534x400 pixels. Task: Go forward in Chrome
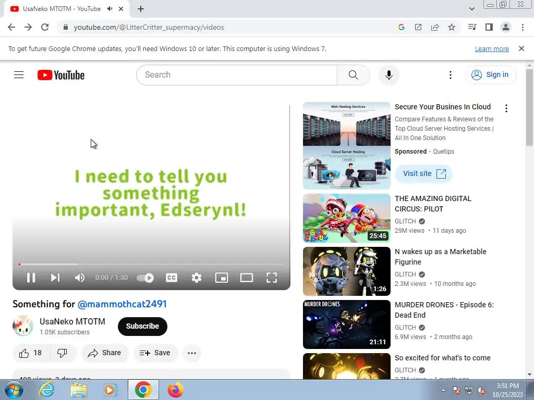coord(28,27)
